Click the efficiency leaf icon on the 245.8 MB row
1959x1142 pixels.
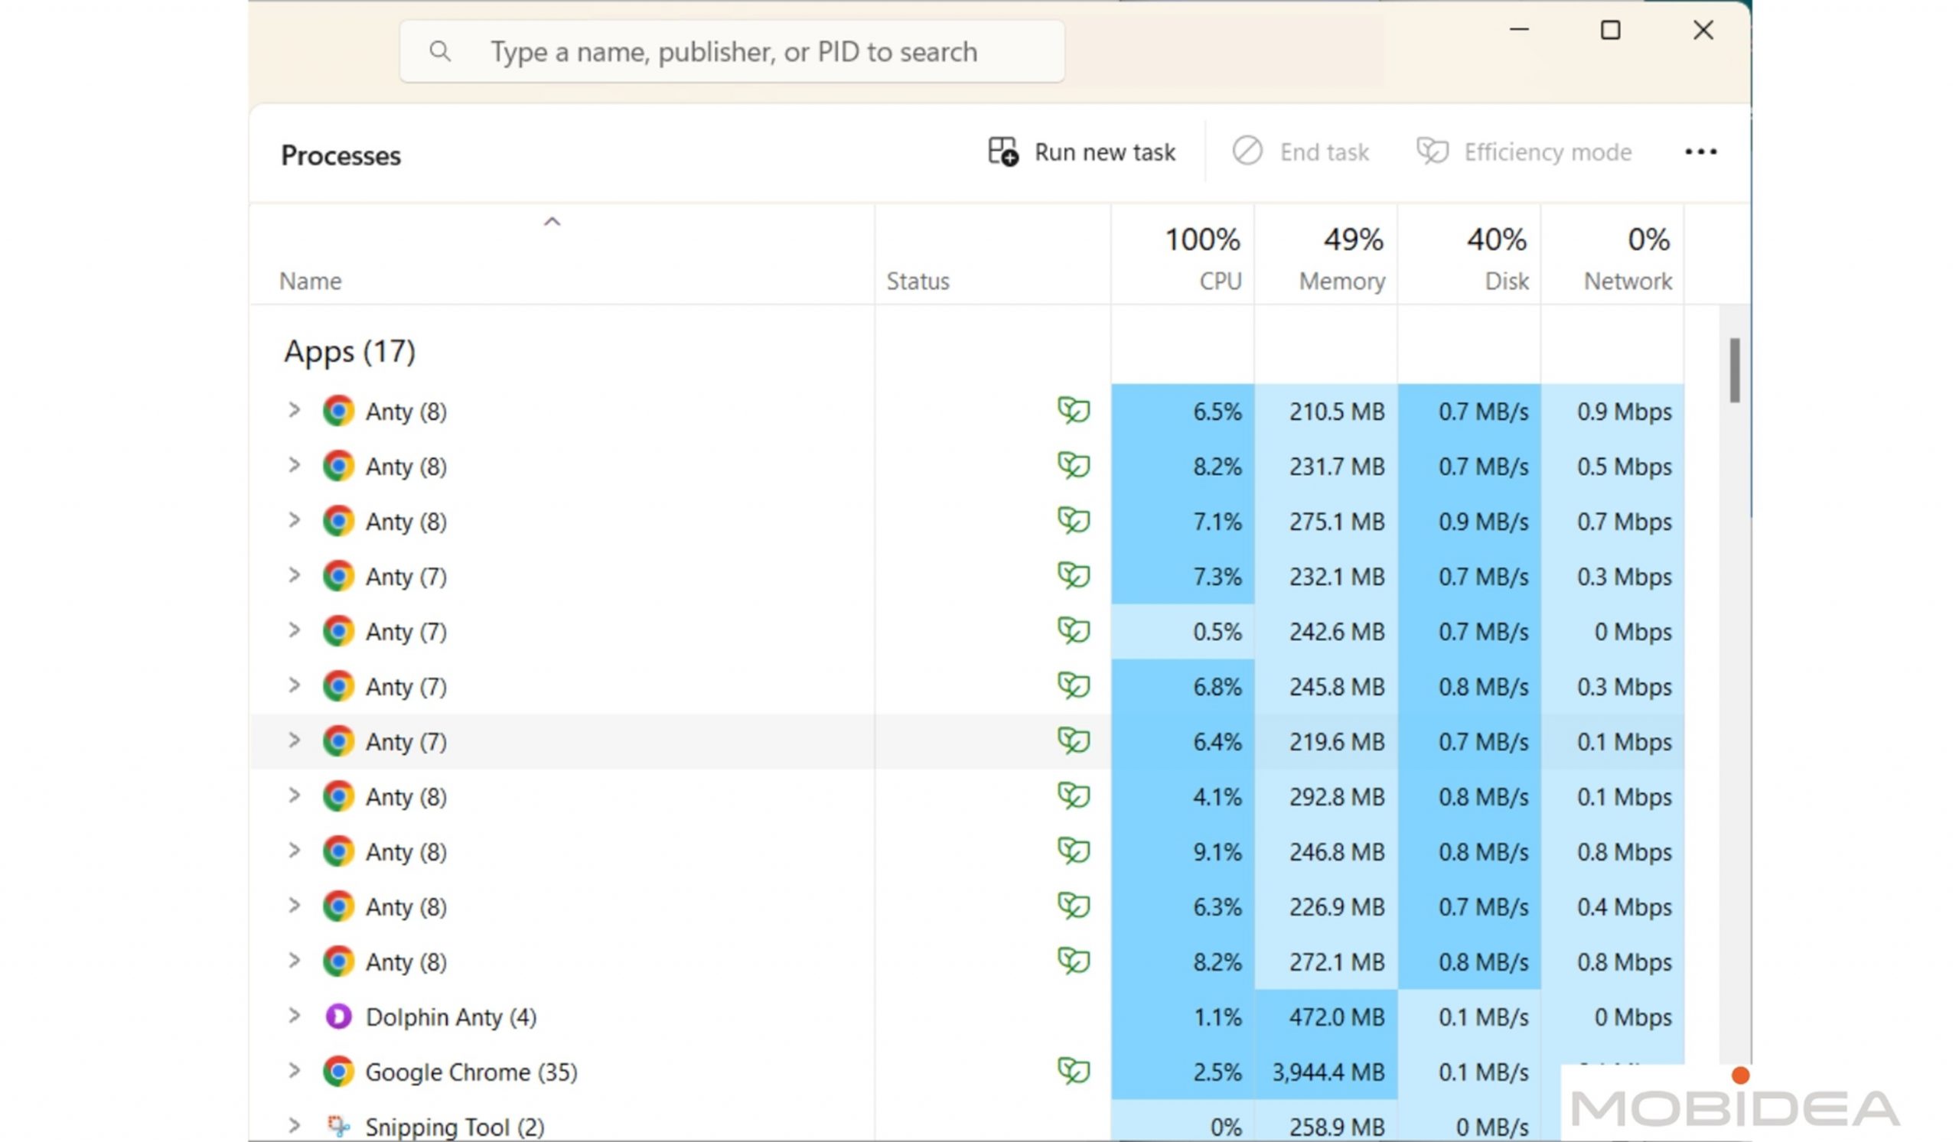click(x=1074, y=686)
